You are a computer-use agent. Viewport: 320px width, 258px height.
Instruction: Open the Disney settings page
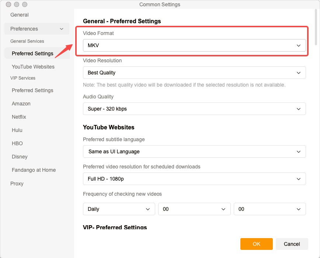coord(20,157)
